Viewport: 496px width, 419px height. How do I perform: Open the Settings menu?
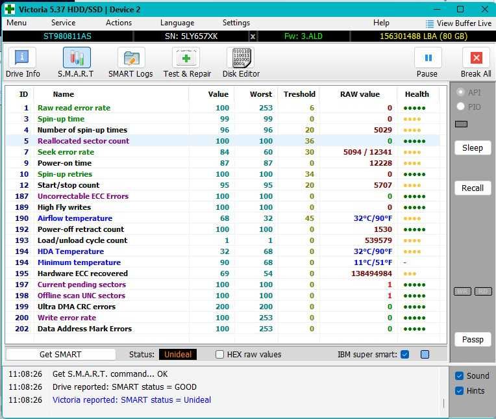click(236, 23)
